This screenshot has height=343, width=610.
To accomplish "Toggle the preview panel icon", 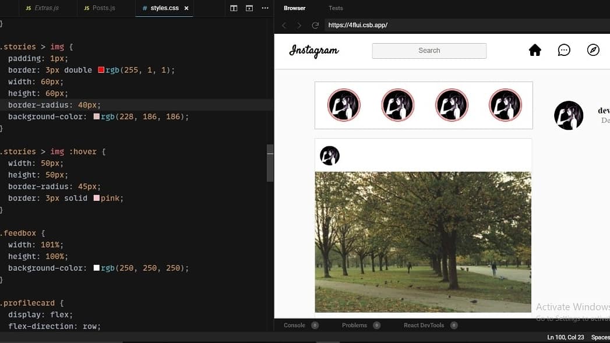I will pos(249,8).
